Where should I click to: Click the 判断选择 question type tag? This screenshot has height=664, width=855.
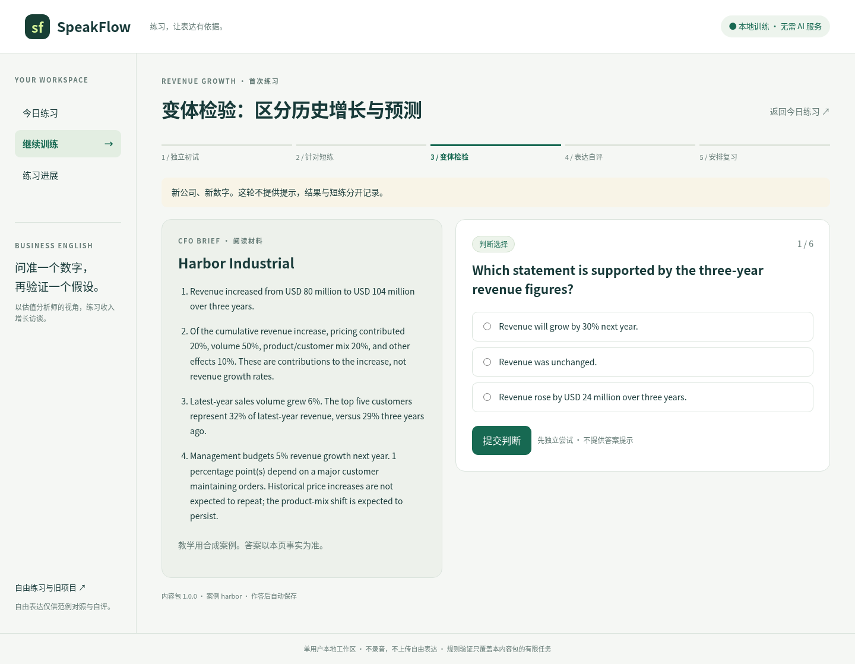493,244
